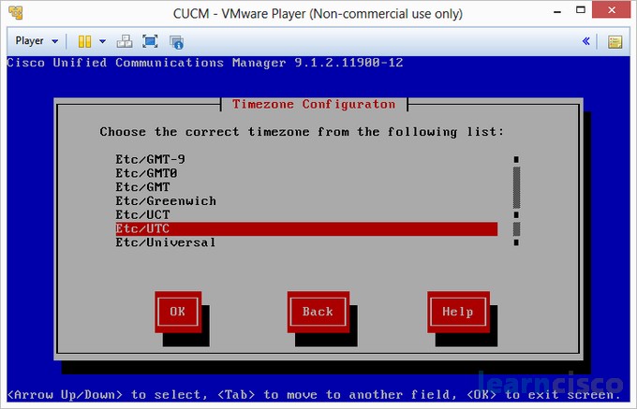Select the Etc/UCT entry
This screenshot has width=637, height=409.
pyautogui.click(x=142, y=215)
